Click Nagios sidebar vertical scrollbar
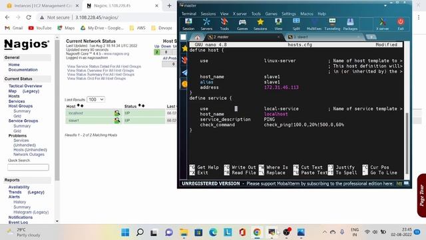The image size is (426, 240). pos(57,110)
